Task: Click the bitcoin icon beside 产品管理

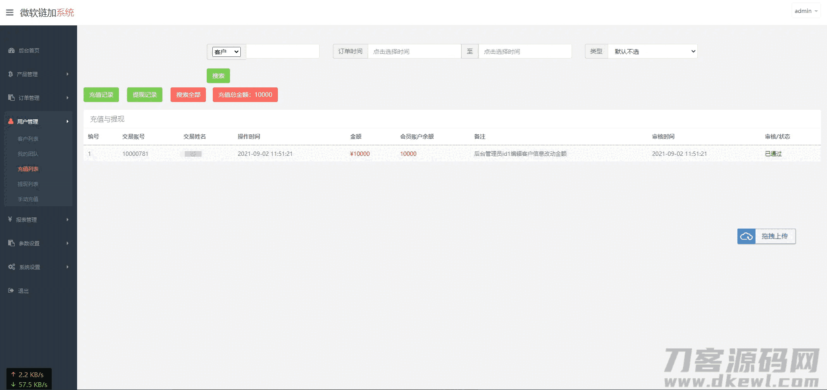Action: pos(10,74)
